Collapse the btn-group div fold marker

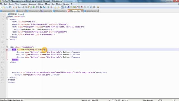[x=7, y=50]
